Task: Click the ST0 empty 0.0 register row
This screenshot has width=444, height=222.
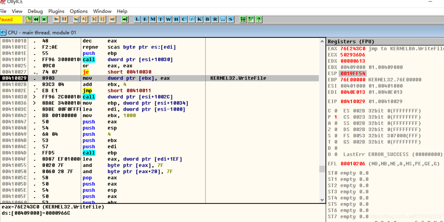Action: pos(348,173)
